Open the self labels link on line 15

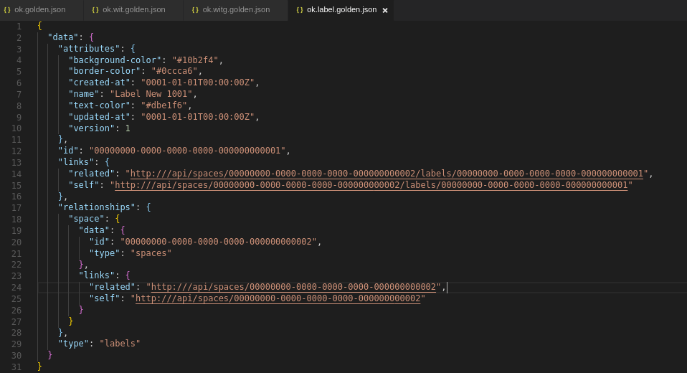coord(371,185)
